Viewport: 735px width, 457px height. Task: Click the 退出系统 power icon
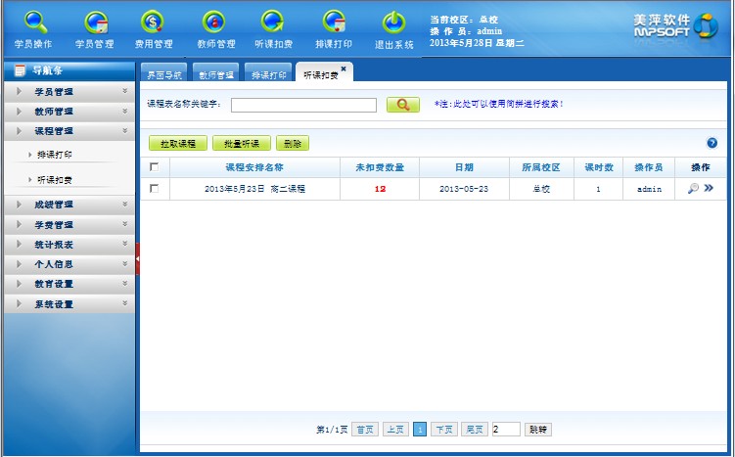(393, 24)
